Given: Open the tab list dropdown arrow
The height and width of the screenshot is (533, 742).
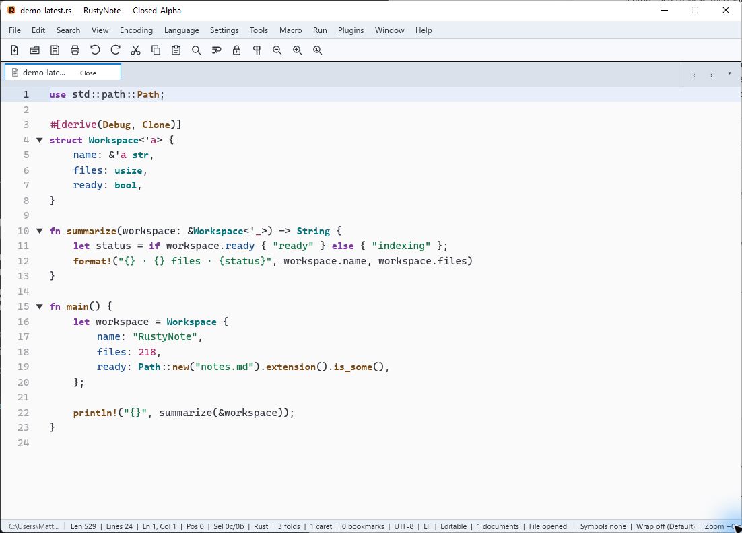Looking at the screenshot, I should pyautogui.click(x=729, y=73).
